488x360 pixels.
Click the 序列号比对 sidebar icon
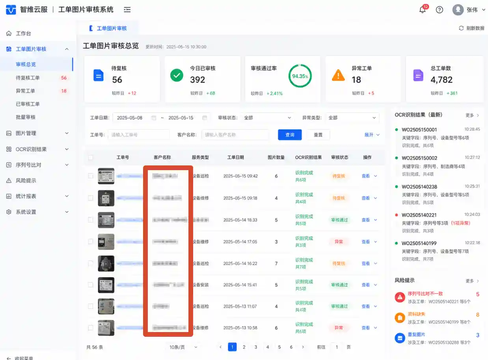click(9, 165)
